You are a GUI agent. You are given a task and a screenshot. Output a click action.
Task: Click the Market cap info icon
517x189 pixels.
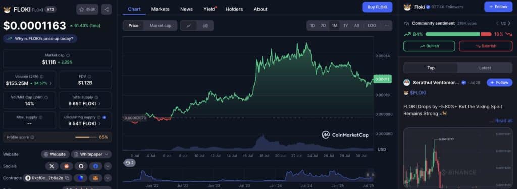click(x=68, y=55)
